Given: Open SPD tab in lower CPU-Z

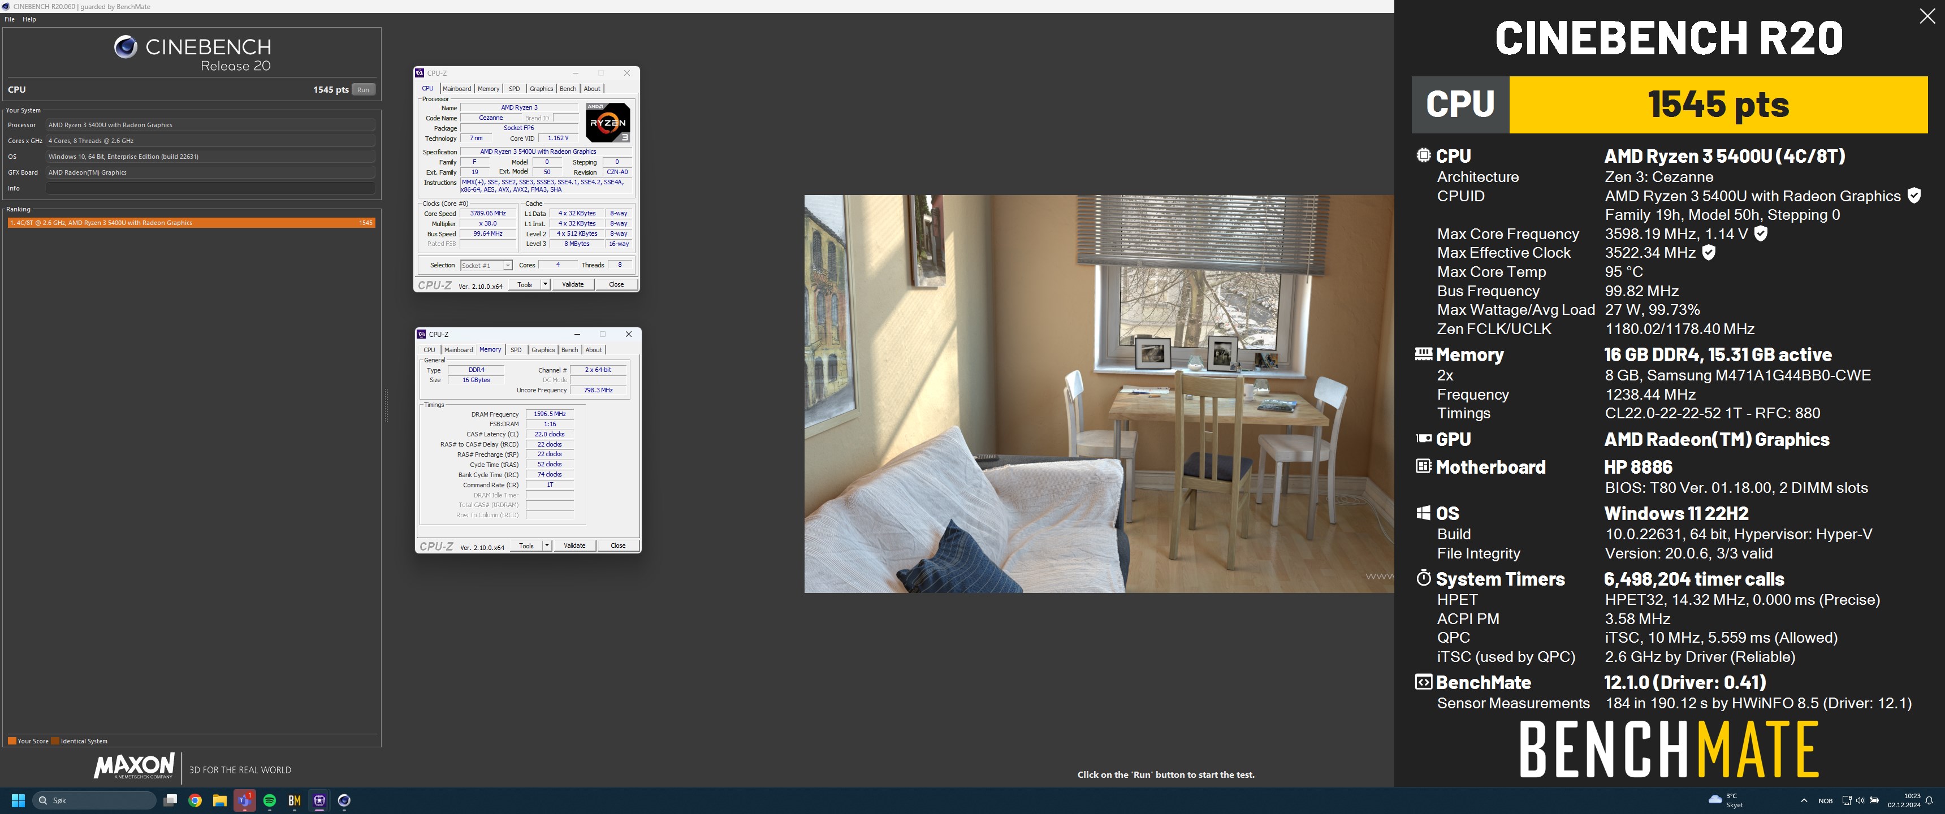Looking at the screenshot, I should [516, 349].
